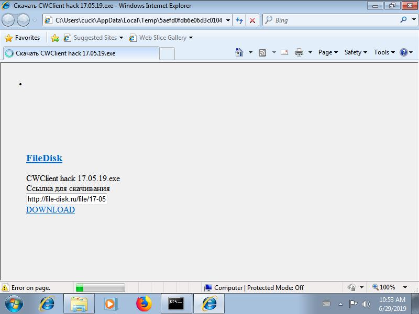Expand the privacy status dropdown arrow

(x=361, y=287)
